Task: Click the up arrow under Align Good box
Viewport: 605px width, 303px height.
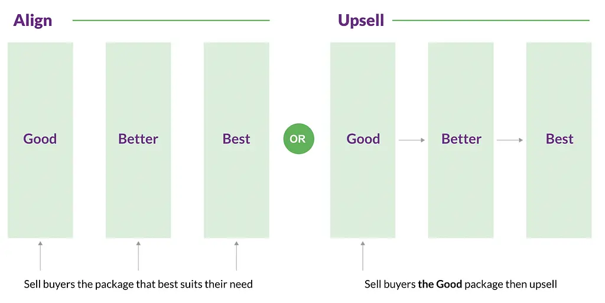Action: (x=40, y=256)
